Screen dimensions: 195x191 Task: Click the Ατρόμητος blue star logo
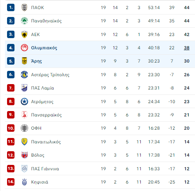24,102
